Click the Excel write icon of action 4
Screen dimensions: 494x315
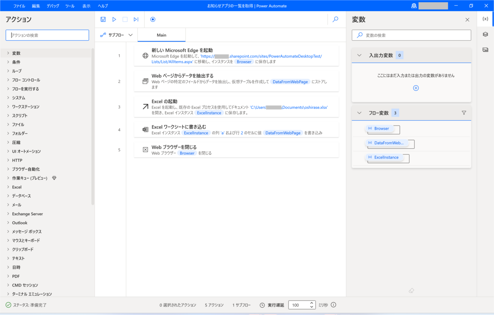145,130
